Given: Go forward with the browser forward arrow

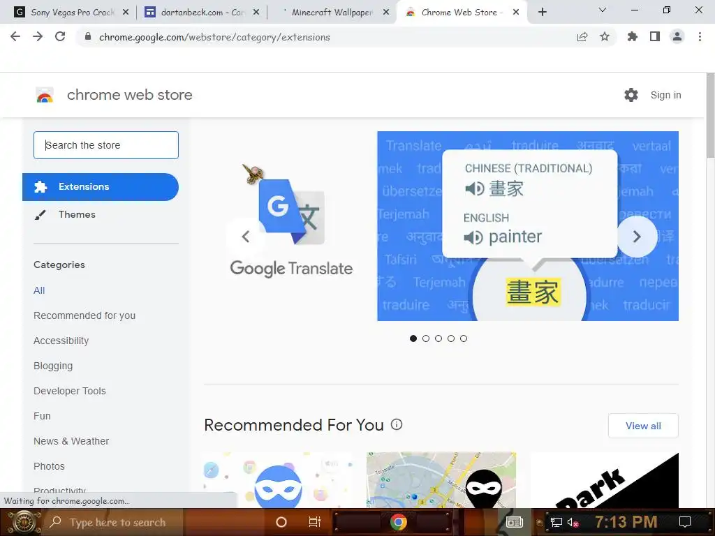Looking at the screenshot, I should [38, 36].
